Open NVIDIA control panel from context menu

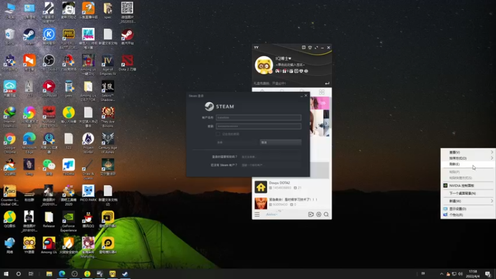click(x=468, y=185)
